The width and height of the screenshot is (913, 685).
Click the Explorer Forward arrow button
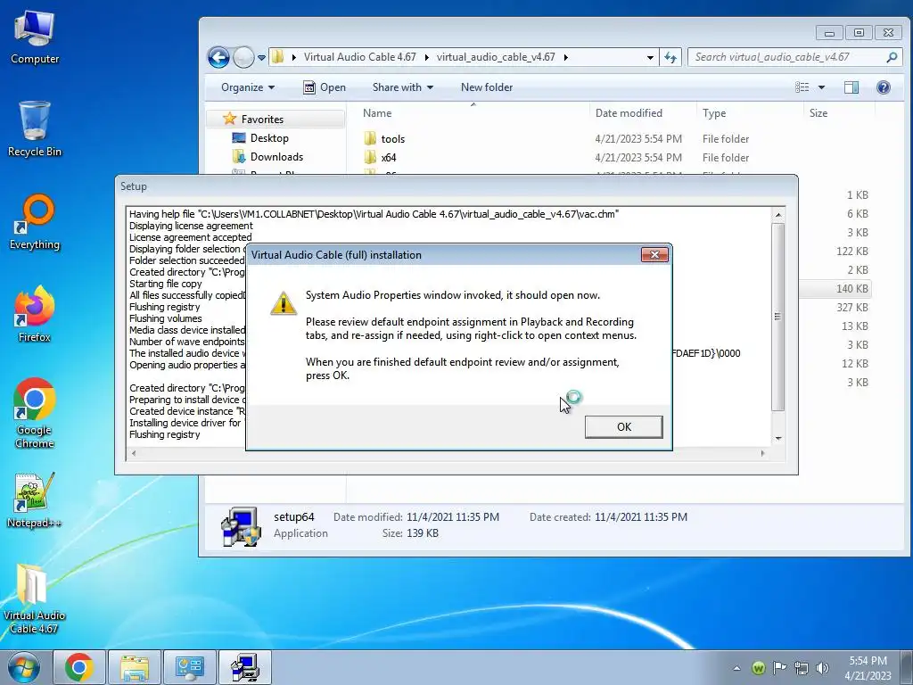[x=243, y=57]
